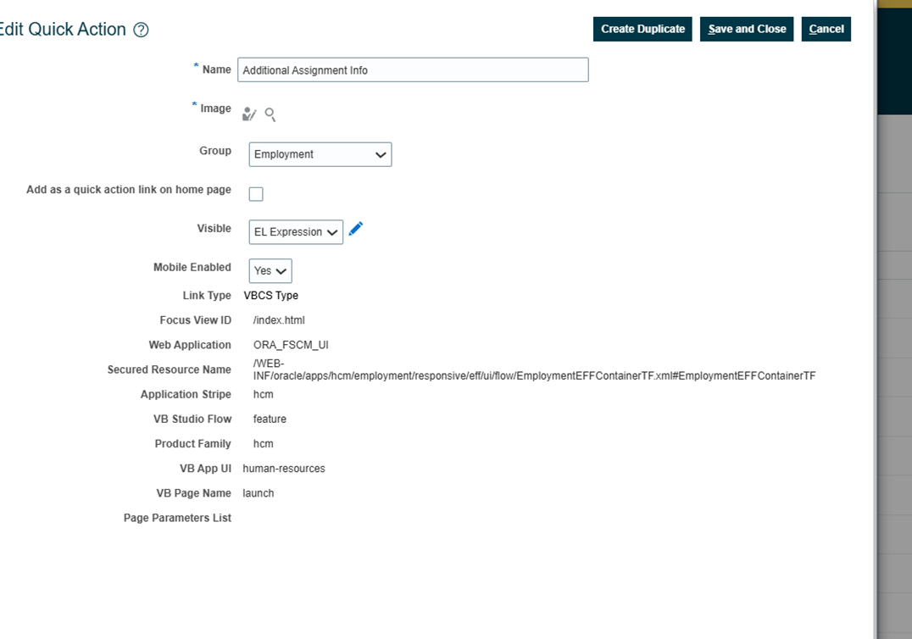The height and width of the screenshot is (639, 912).
Task: Click the /index.html Focus View ID value
Action: tap(279, 320)
